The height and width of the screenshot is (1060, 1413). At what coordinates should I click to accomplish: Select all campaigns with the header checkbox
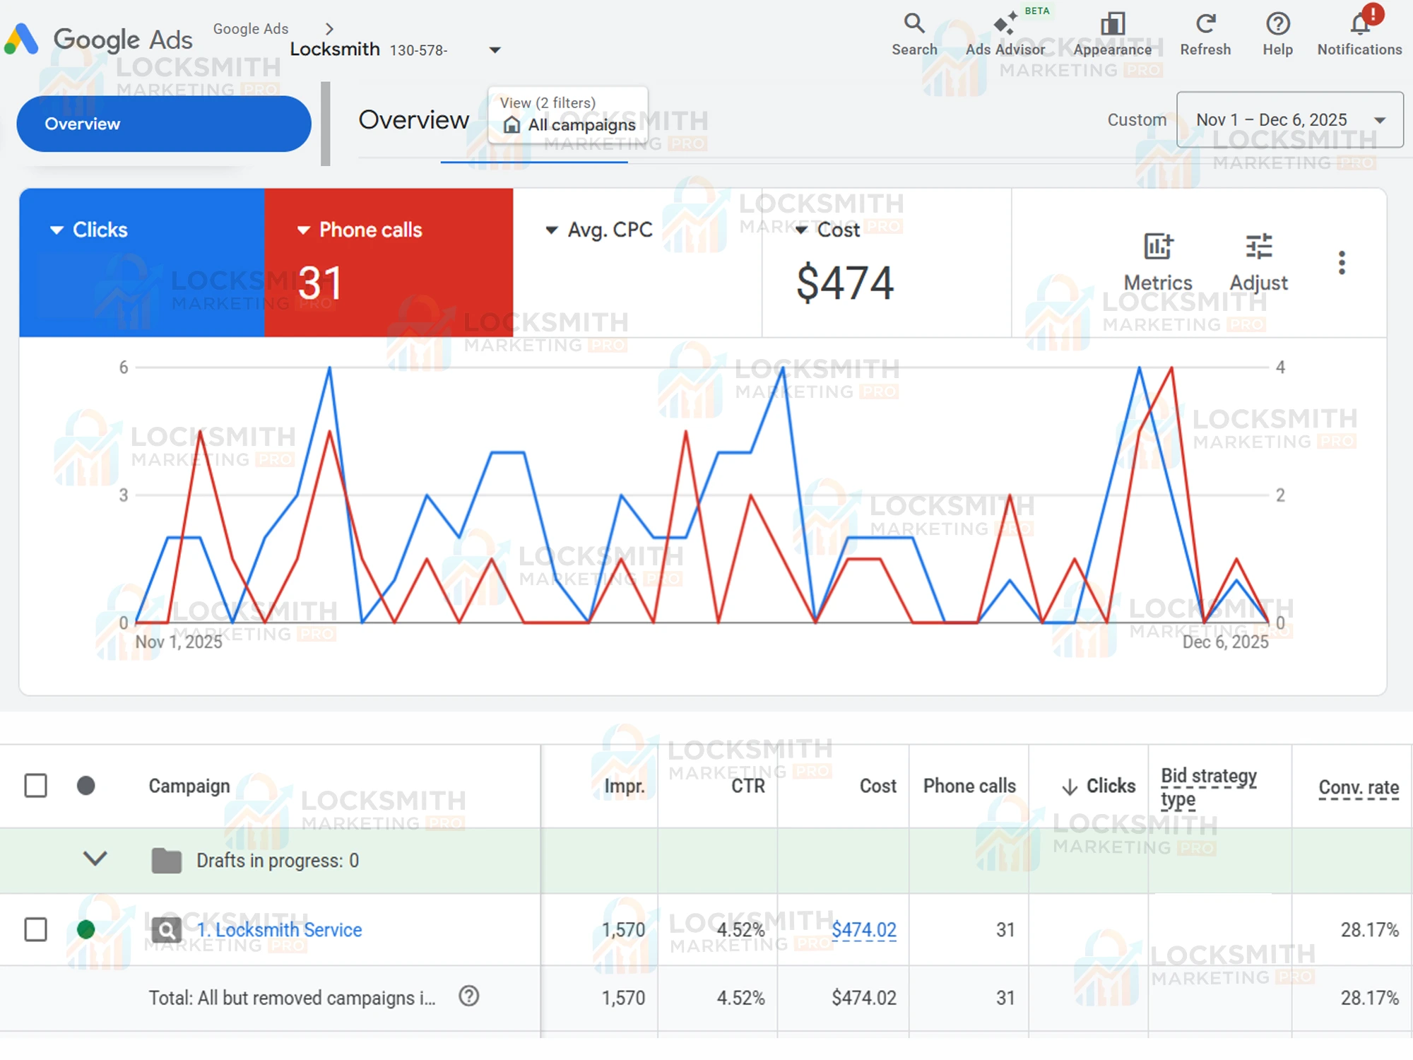click(35, 786)
